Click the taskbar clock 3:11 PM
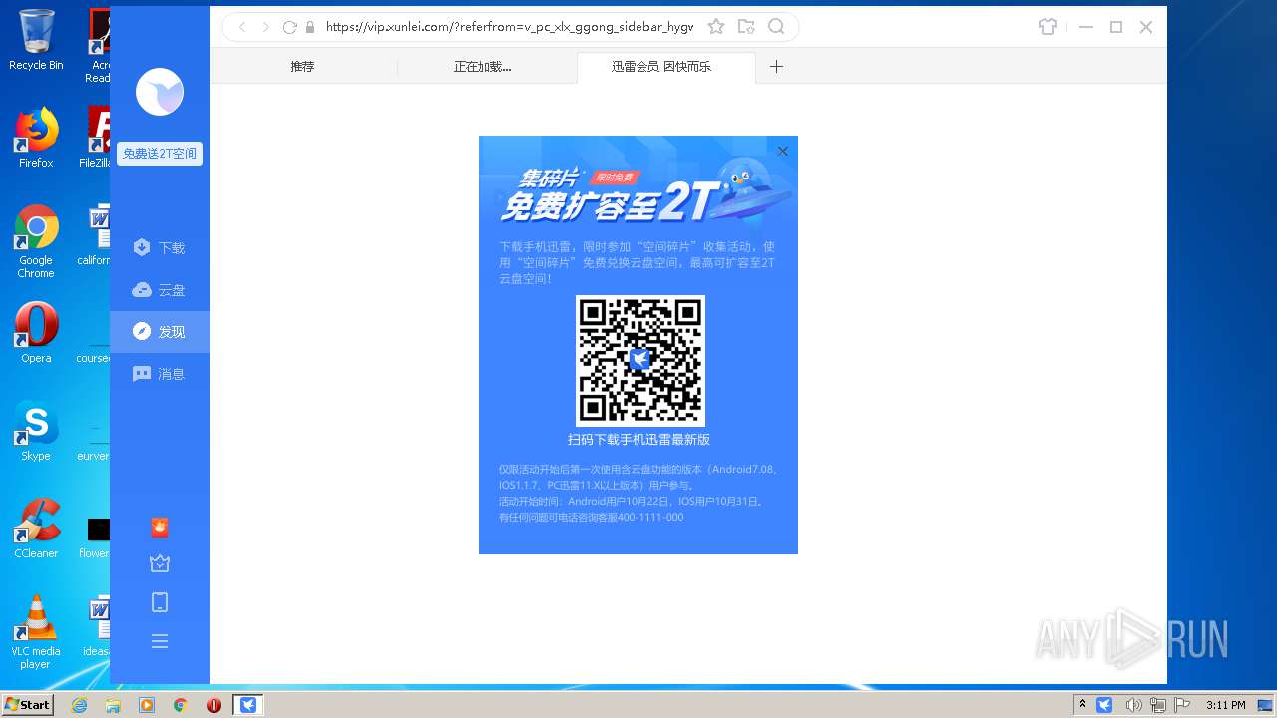Viewport: 1277px width, 718px height. tap(1225, 705)
